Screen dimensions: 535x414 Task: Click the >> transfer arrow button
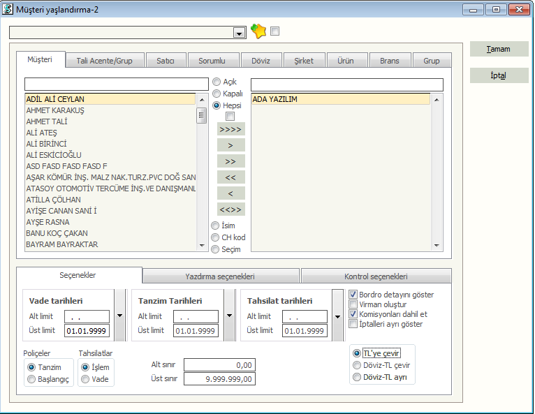click(230, 161)
